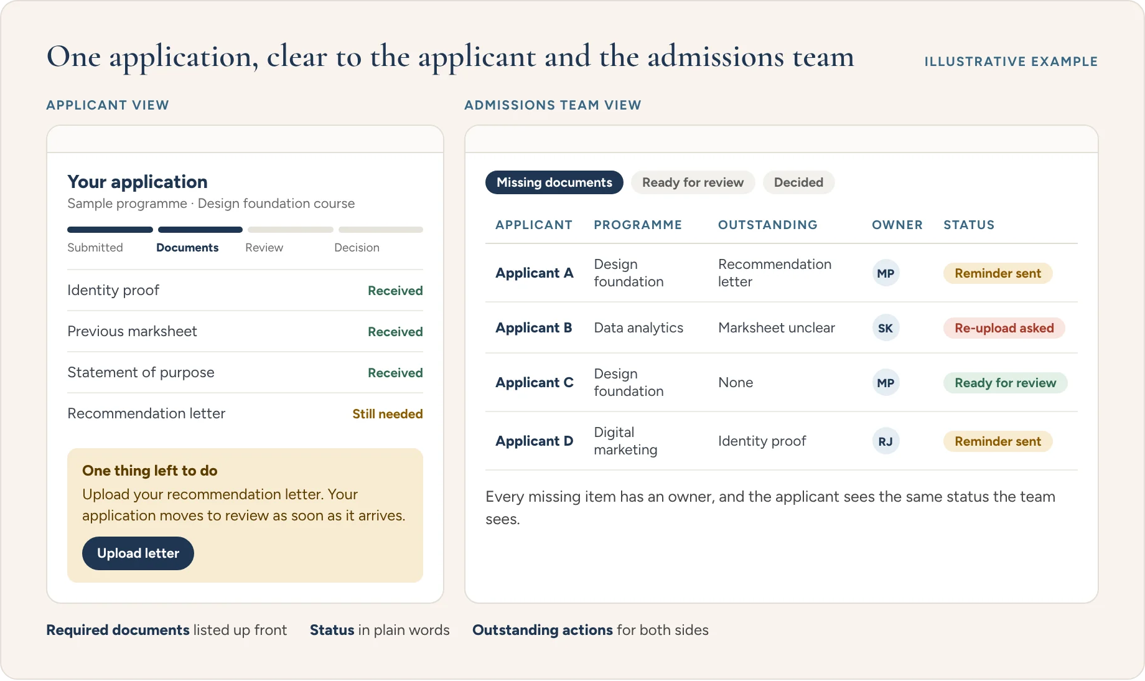The image size is (1145, 681).
Task: Open the Statement of purpose row
Action: tap(245, 372)
